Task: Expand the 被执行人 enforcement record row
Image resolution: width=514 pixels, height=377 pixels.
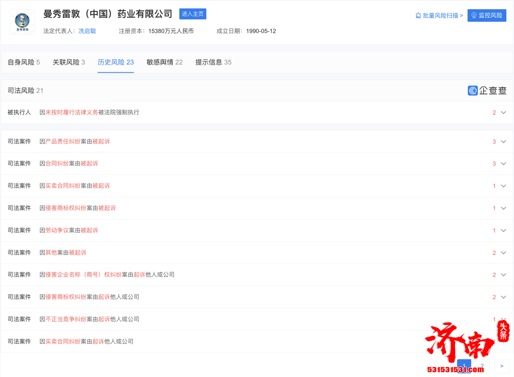Action: pyautogui.click(x=503, y=112)
